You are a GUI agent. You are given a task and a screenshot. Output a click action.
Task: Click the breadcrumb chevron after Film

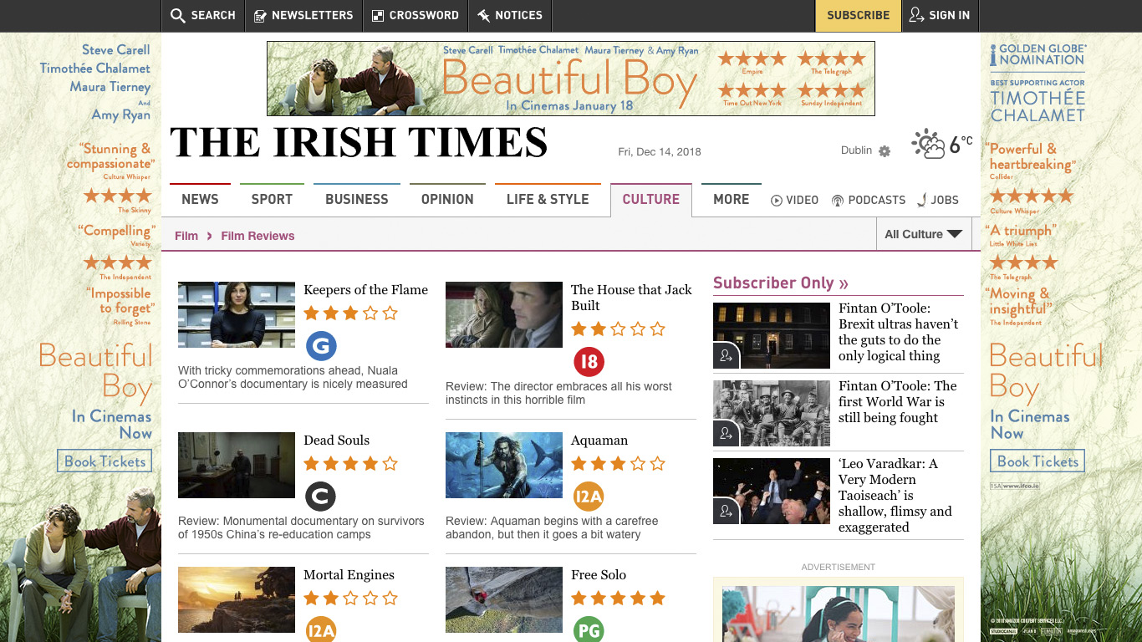pyautogui.click(x=209, y=236)
